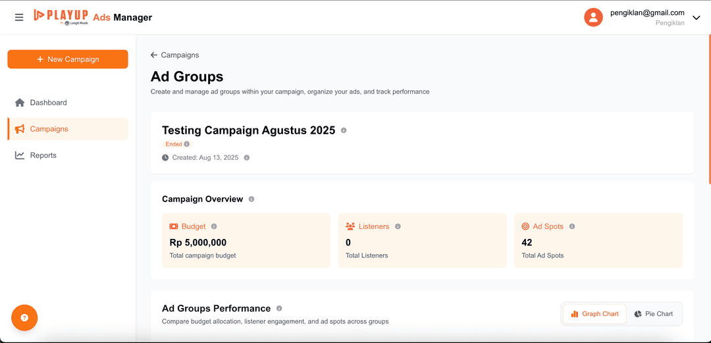Click the Dashboard home icon

(x=20, y=103)
